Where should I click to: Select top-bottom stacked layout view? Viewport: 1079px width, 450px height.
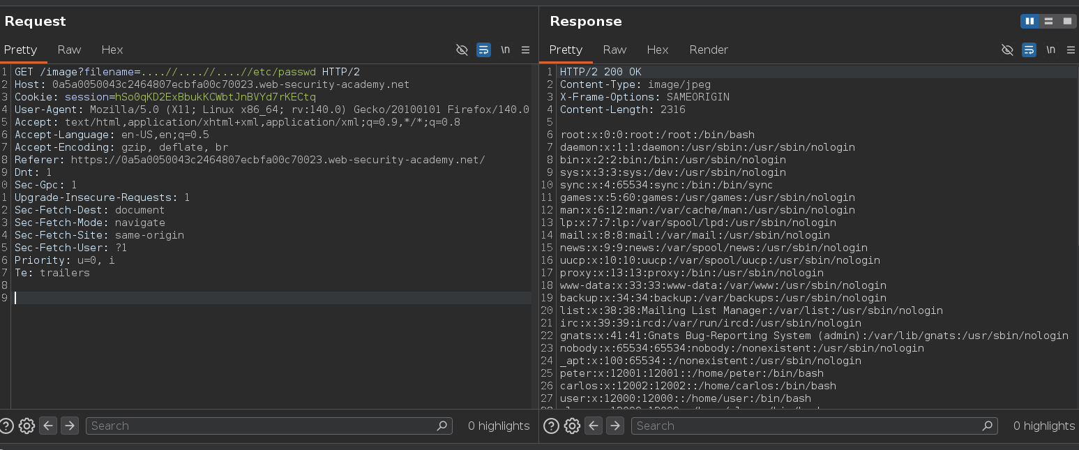tap(1048, 22)
